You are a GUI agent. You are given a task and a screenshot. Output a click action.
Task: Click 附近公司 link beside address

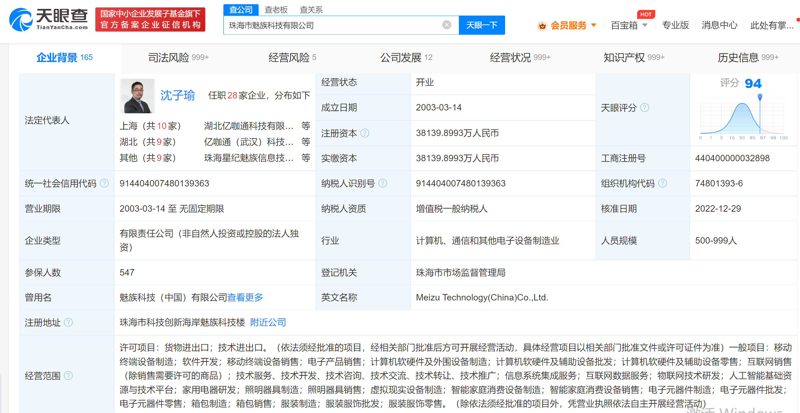[268, 322]
